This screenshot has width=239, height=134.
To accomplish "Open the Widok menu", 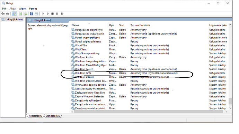I will click(23, 9).
